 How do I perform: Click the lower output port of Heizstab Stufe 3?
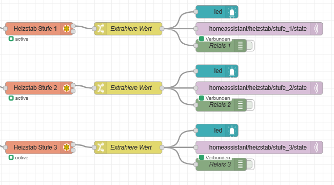click(x=73, y=150)
